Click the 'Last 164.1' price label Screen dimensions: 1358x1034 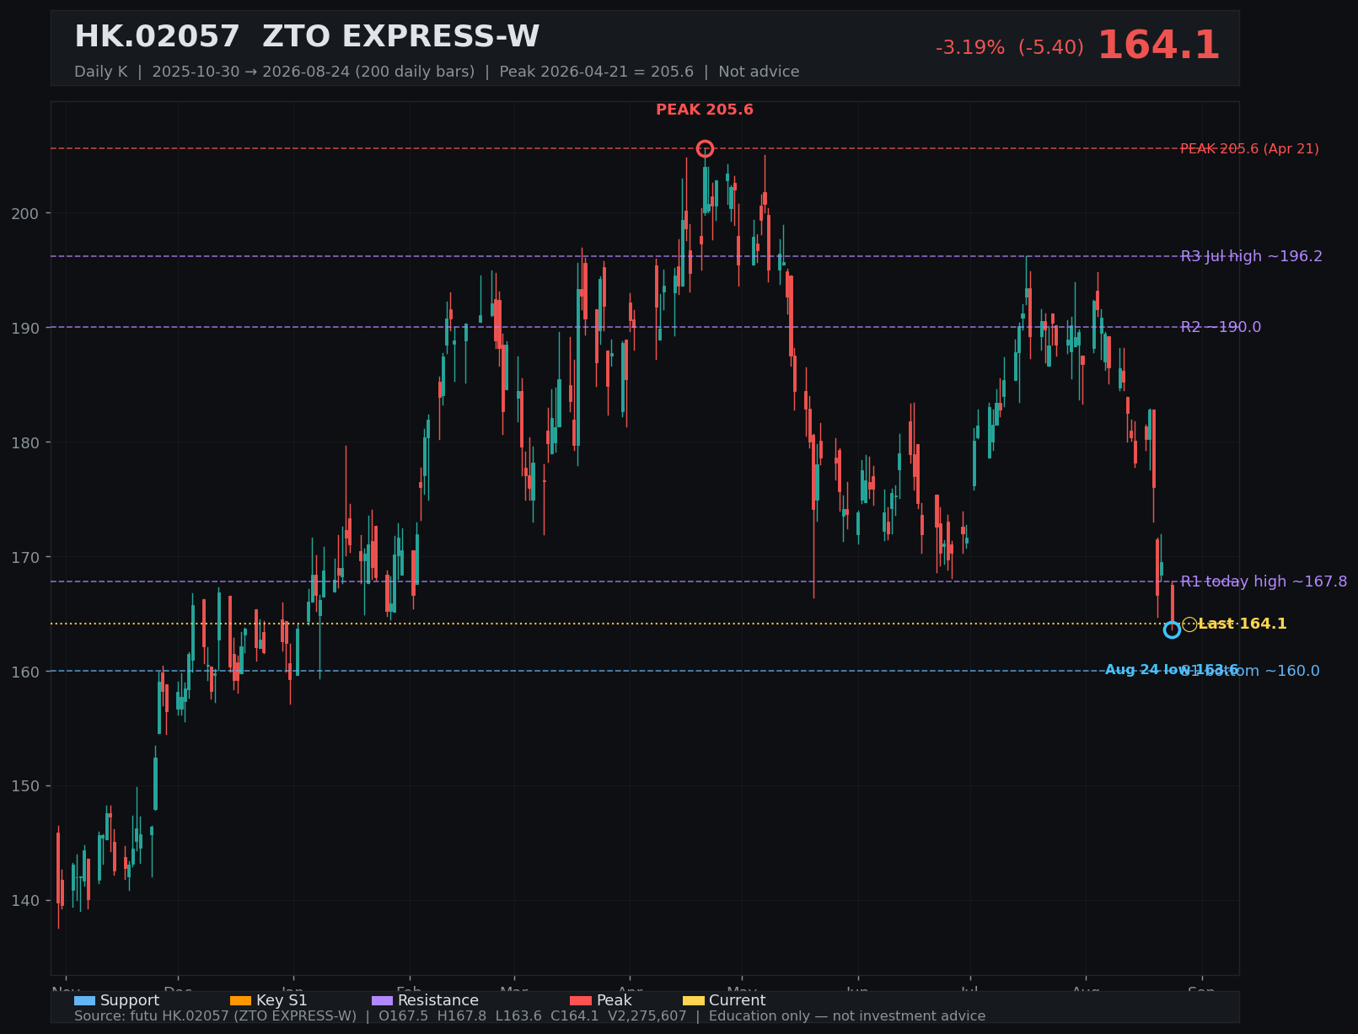pyautogui.click(x=1243, y=624)
